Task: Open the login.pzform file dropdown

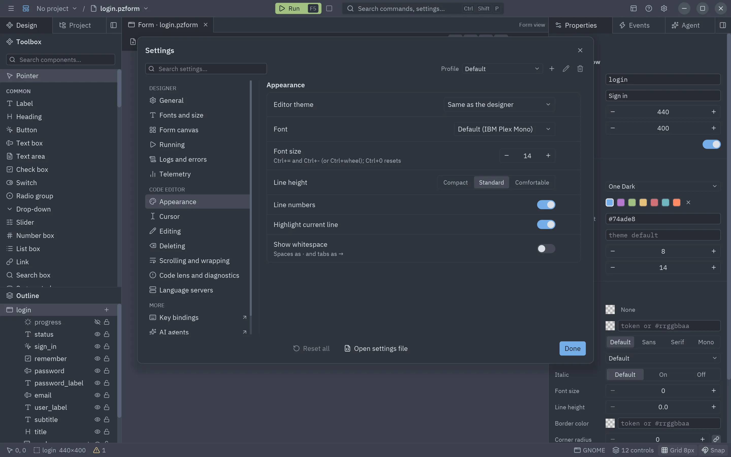Action: pyautogui.click(x=120, y=8)
